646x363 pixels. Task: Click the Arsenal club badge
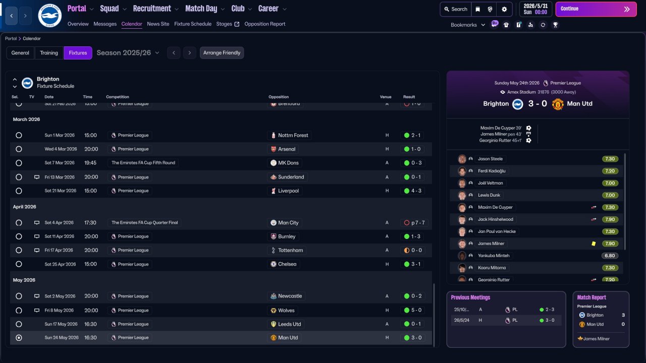[274, 149]
